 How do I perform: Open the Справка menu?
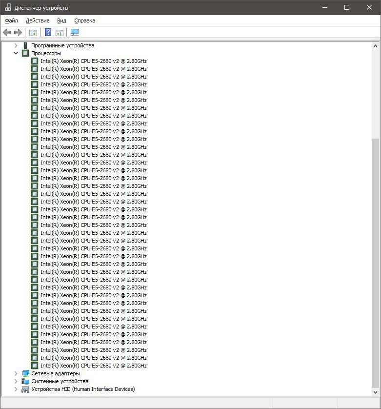click(85, 20)
